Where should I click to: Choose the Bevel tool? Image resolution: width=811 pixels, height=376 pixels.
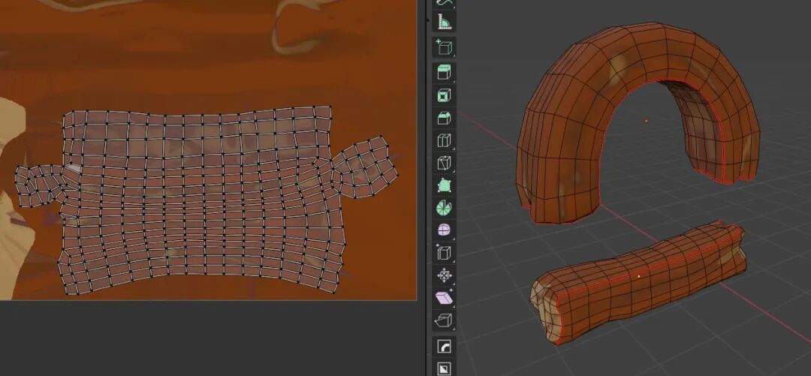click(445, 118)
